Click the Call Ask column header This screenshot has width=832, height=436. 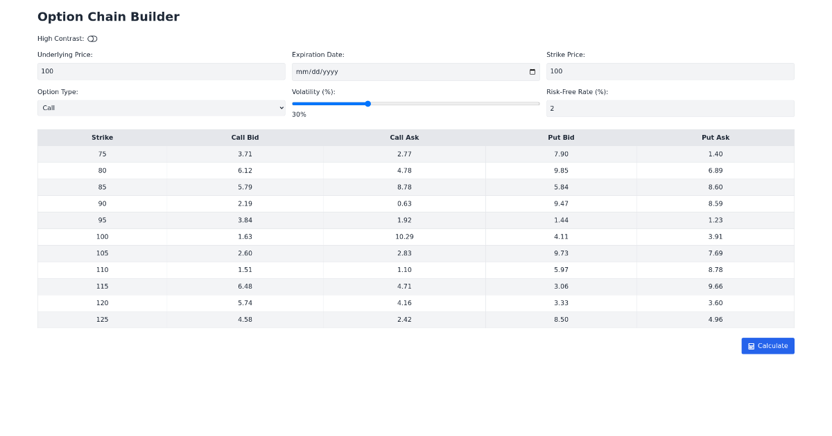404,138
